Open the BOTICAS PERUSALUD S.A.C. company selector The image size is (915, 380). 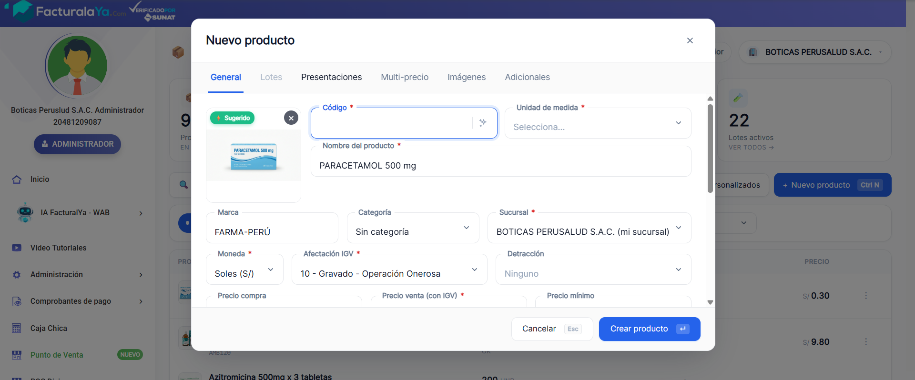pyautogui.click(x=815, y=52)
